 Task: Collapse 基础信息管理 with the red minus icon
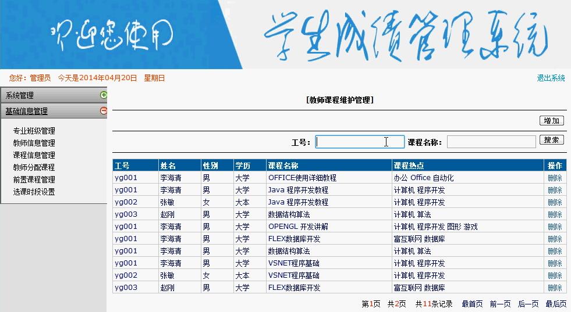pos(104,110)
